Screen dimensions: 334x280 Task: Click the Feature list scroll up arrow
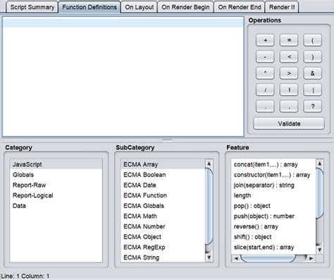[319, 163]
